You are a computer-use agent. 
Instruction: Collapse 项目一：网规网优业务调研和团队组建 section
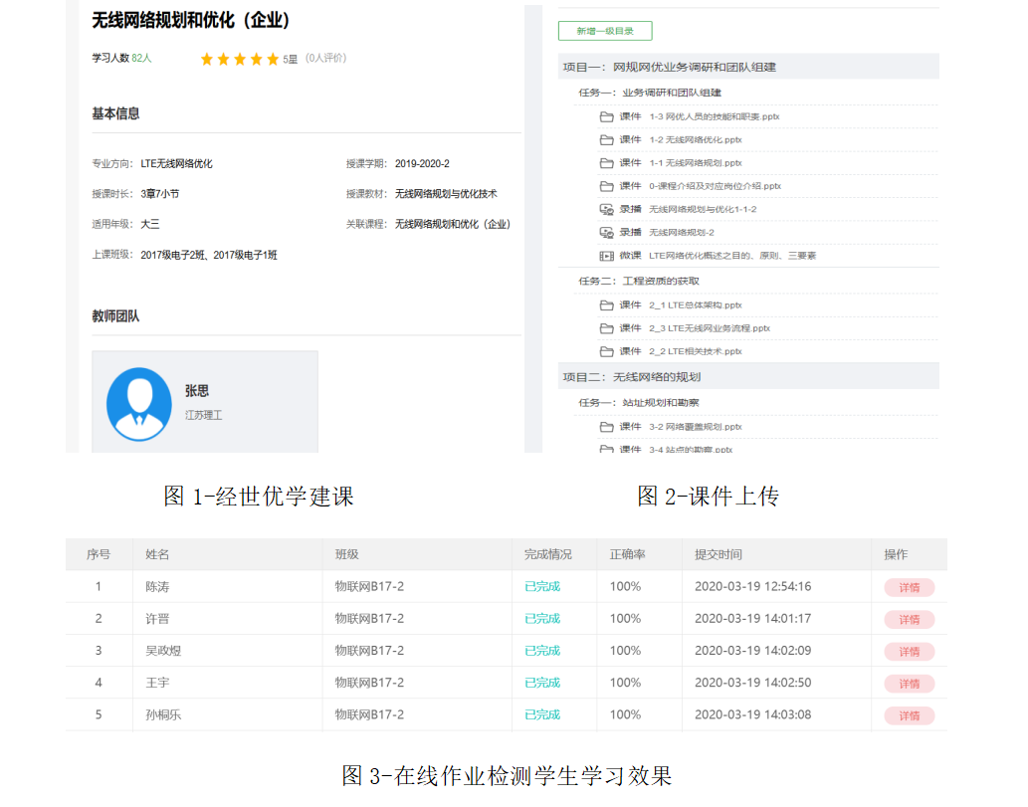669,67
